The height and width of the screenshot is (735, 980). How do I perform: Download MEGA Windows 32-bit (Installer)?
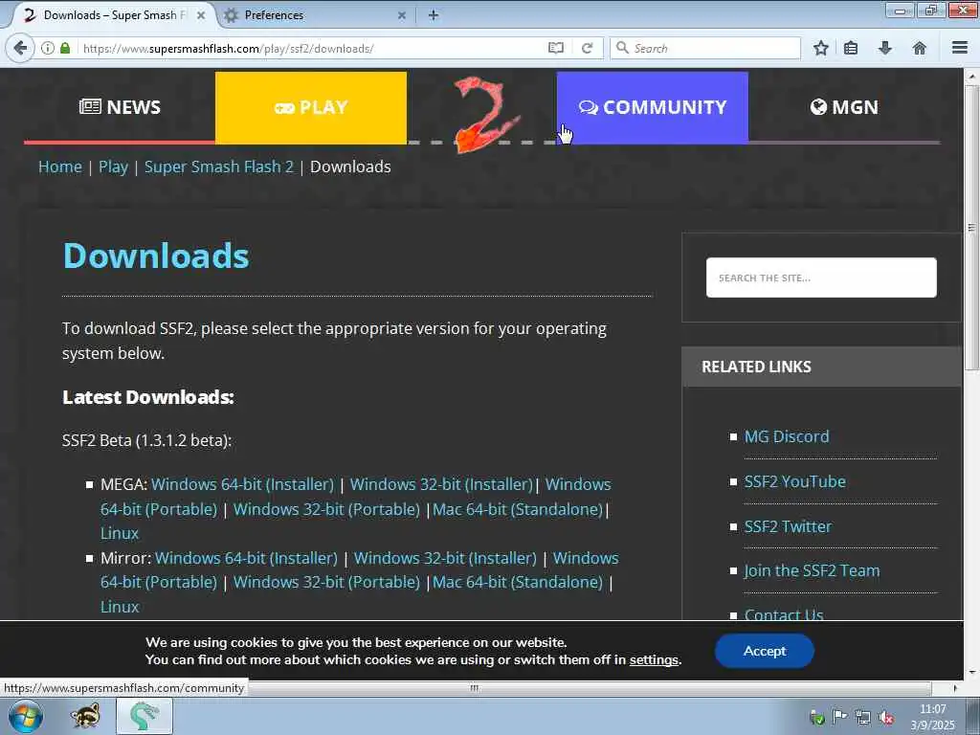(x=441, y=484)
